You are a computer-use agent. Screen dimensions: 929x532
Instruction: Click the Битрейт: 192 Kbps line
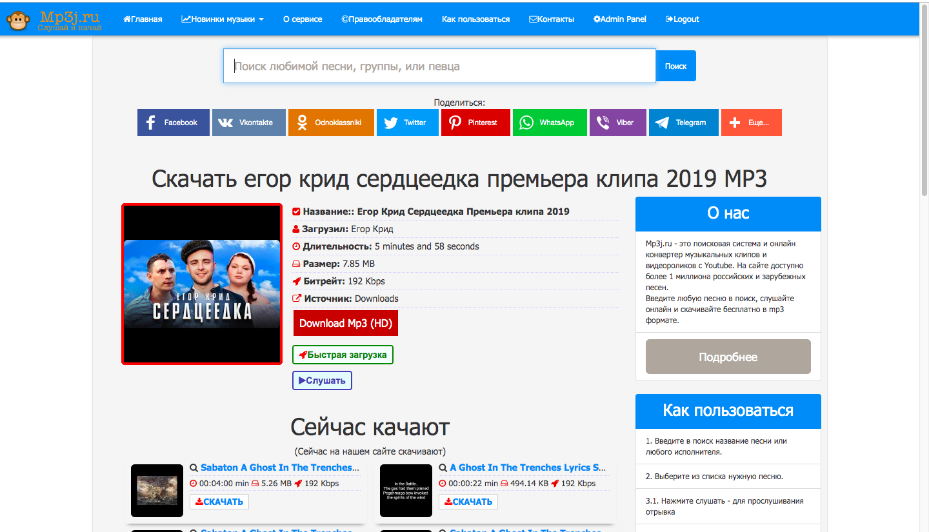[455, 281]
